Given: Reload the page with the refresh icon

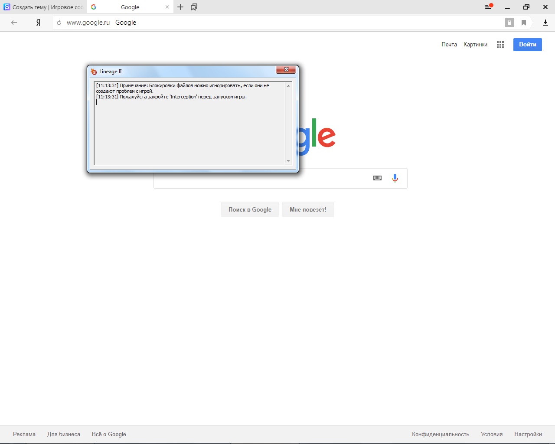Looking at the screenshot, I should pyautogui.click(x=59, y=23).
